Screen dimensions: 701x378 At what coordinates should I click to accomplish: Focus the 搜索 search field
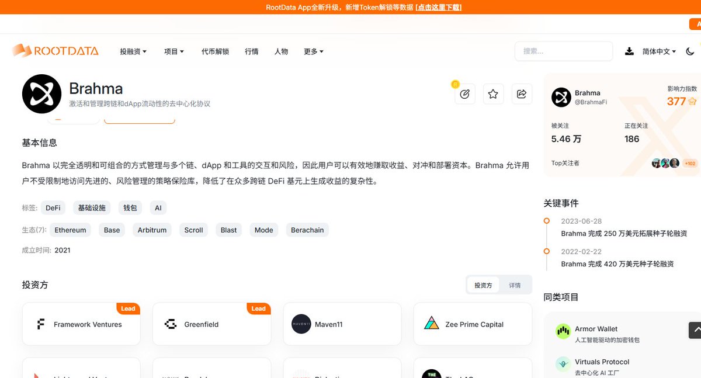click(564, 51)
